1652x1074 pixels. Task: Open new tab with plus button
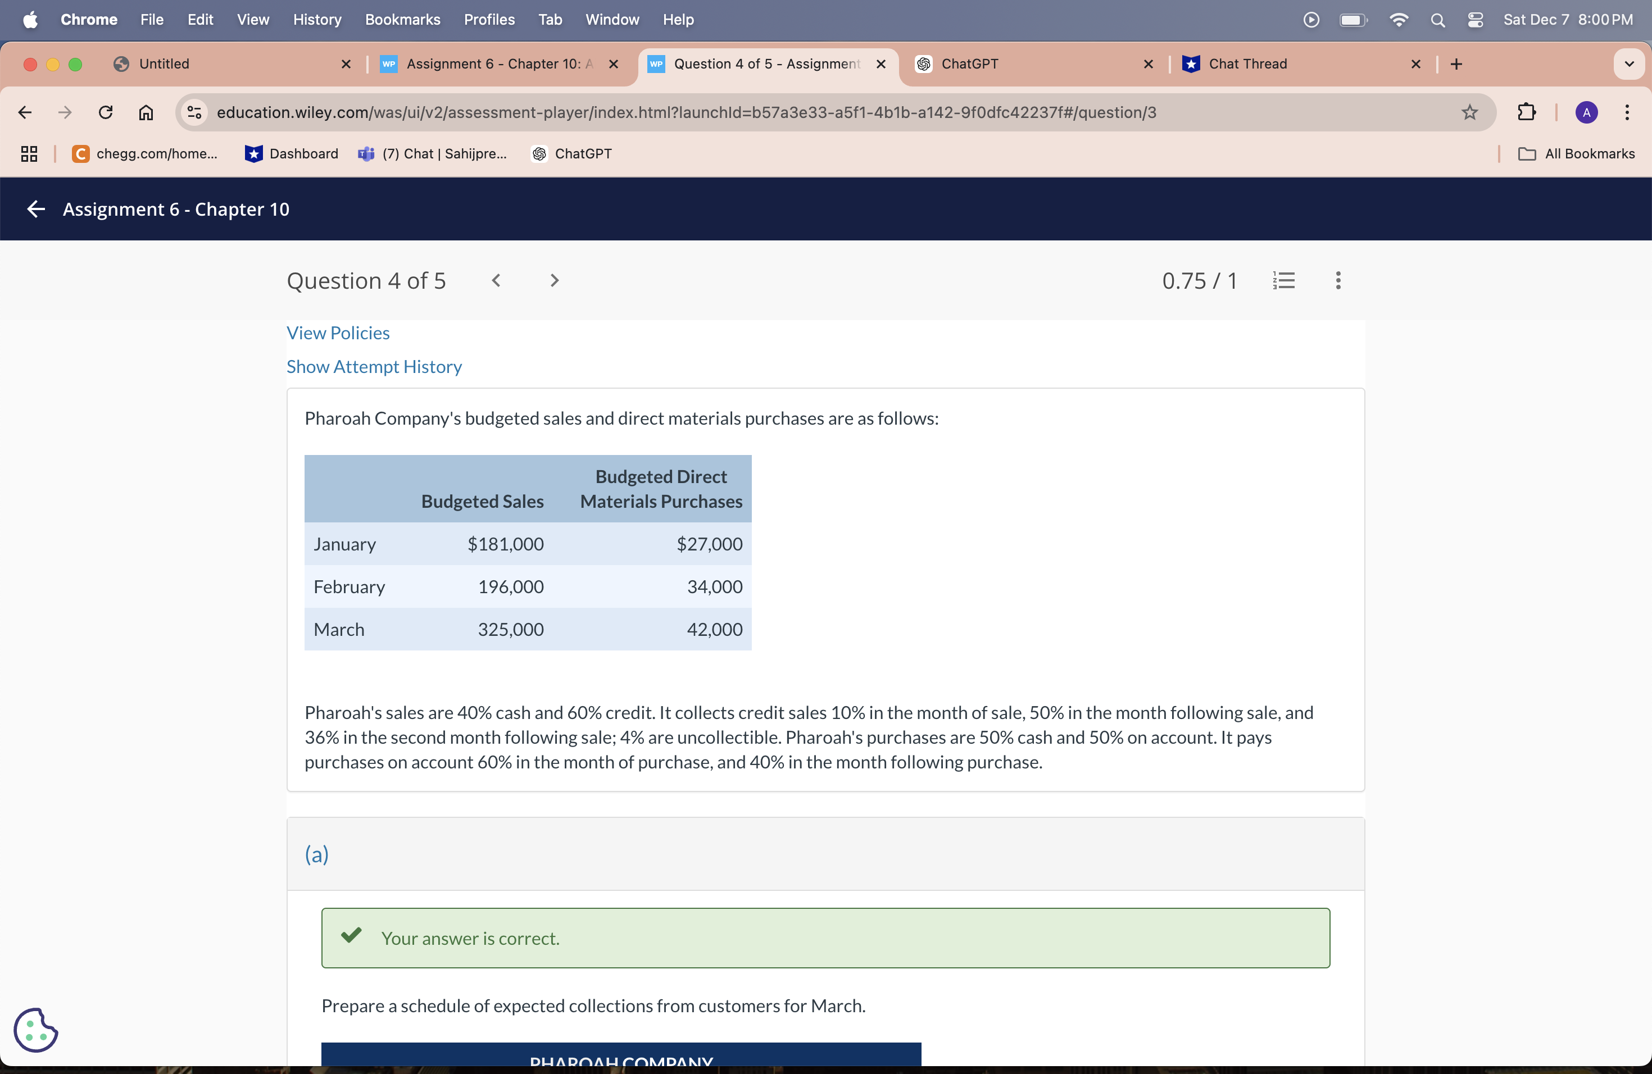[x=1456, y=64]
